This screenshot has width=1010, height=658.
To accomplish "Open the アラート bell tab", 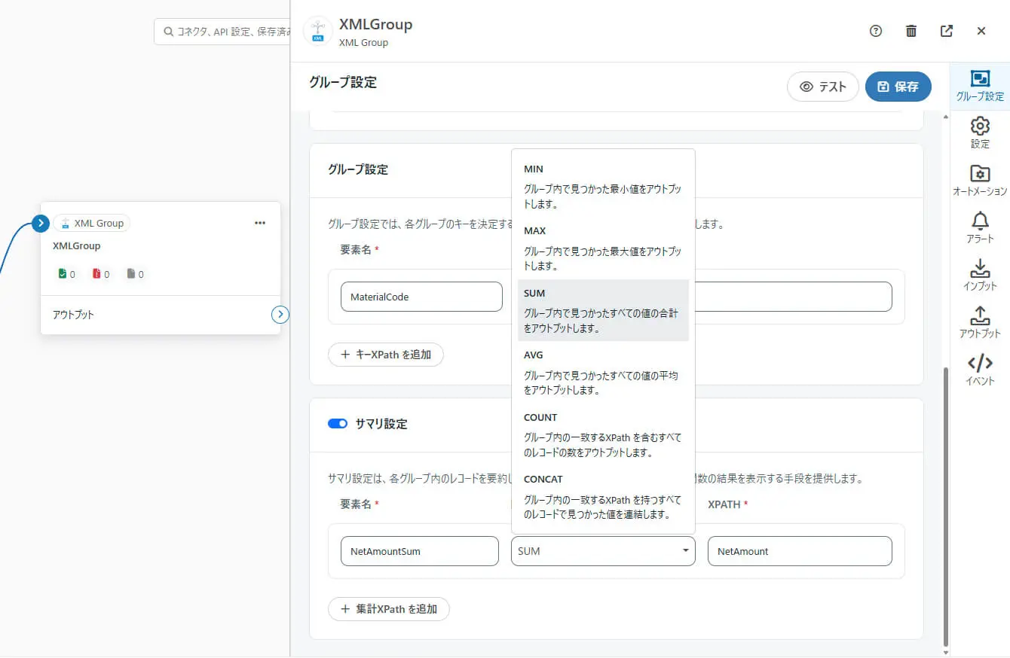I will [980, 227].
